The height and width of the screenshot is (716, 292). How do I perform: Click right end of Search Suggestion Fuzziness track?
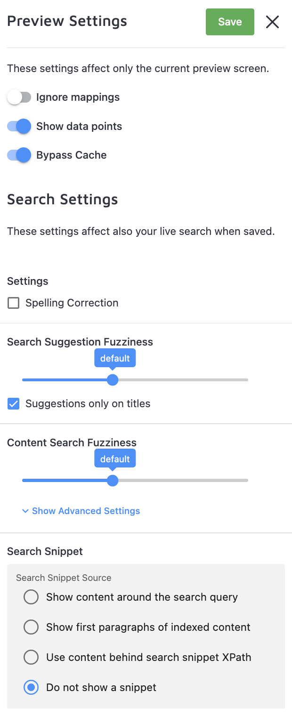tap(246, 380)
